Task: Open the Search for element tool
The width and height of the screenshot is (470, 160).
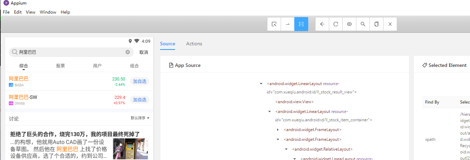Action: tap(363, 24)
